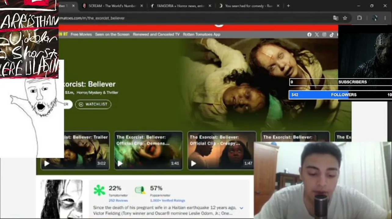Close the Rotten Tomatoes browser tab
Viewport: 392px width, 219px height.
pos(73,6)
